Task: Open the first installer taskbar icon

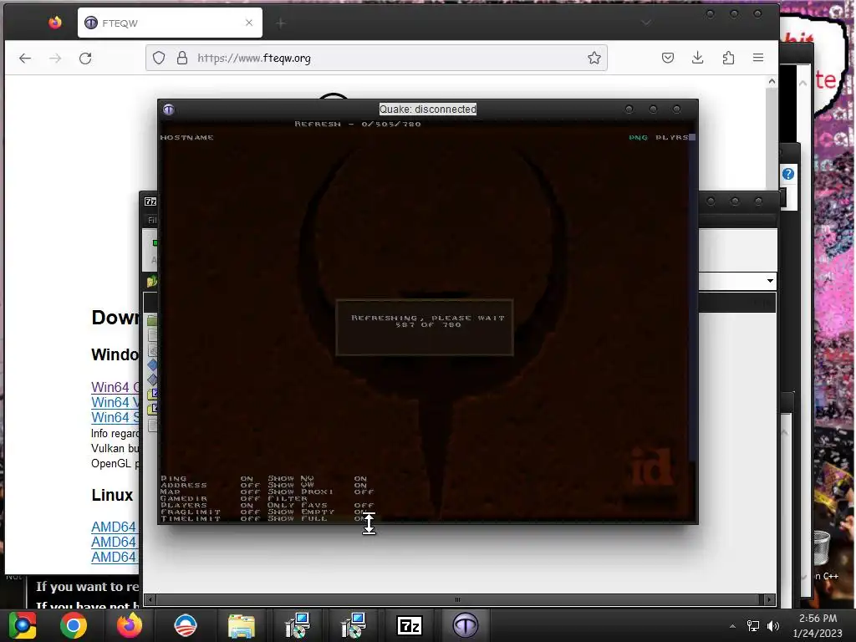Action: point(298,625)
